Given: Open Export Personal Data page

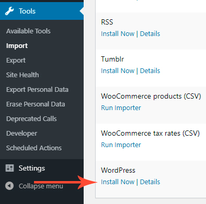Looking at the screenshot, I should (37, 90).
